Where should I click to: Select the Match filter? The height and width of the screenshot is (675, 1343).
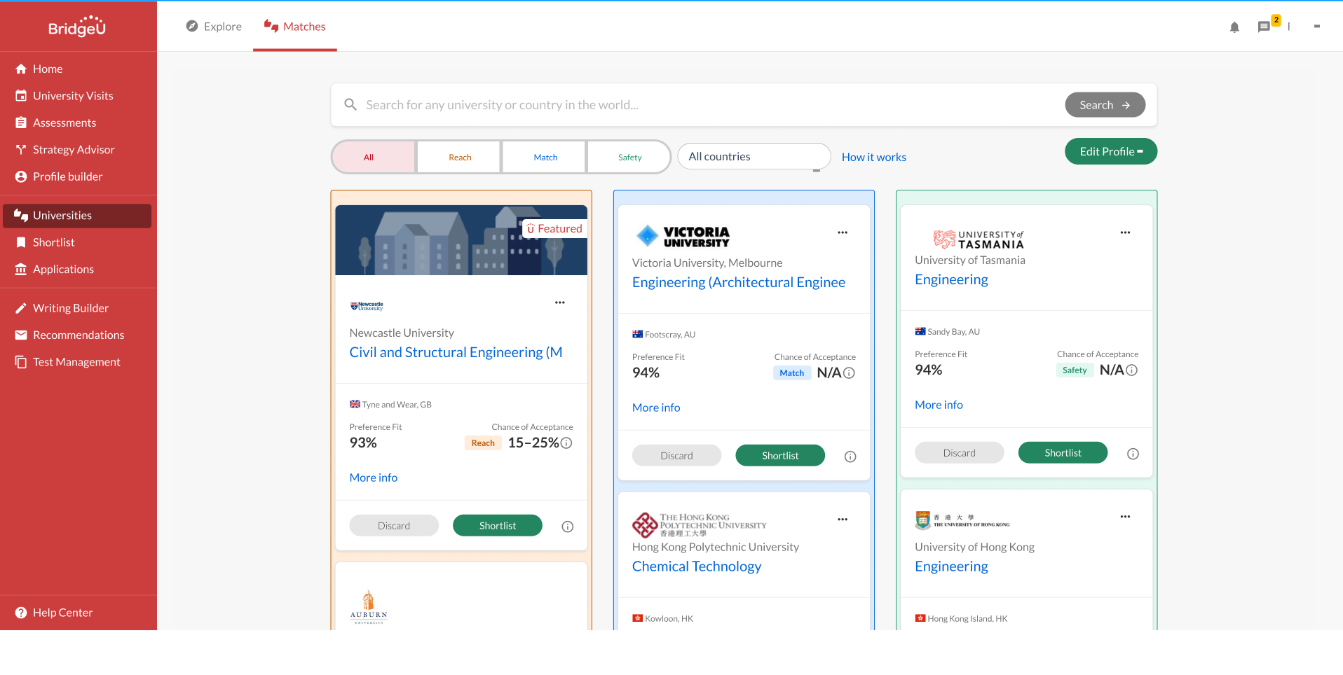(545, 157)
